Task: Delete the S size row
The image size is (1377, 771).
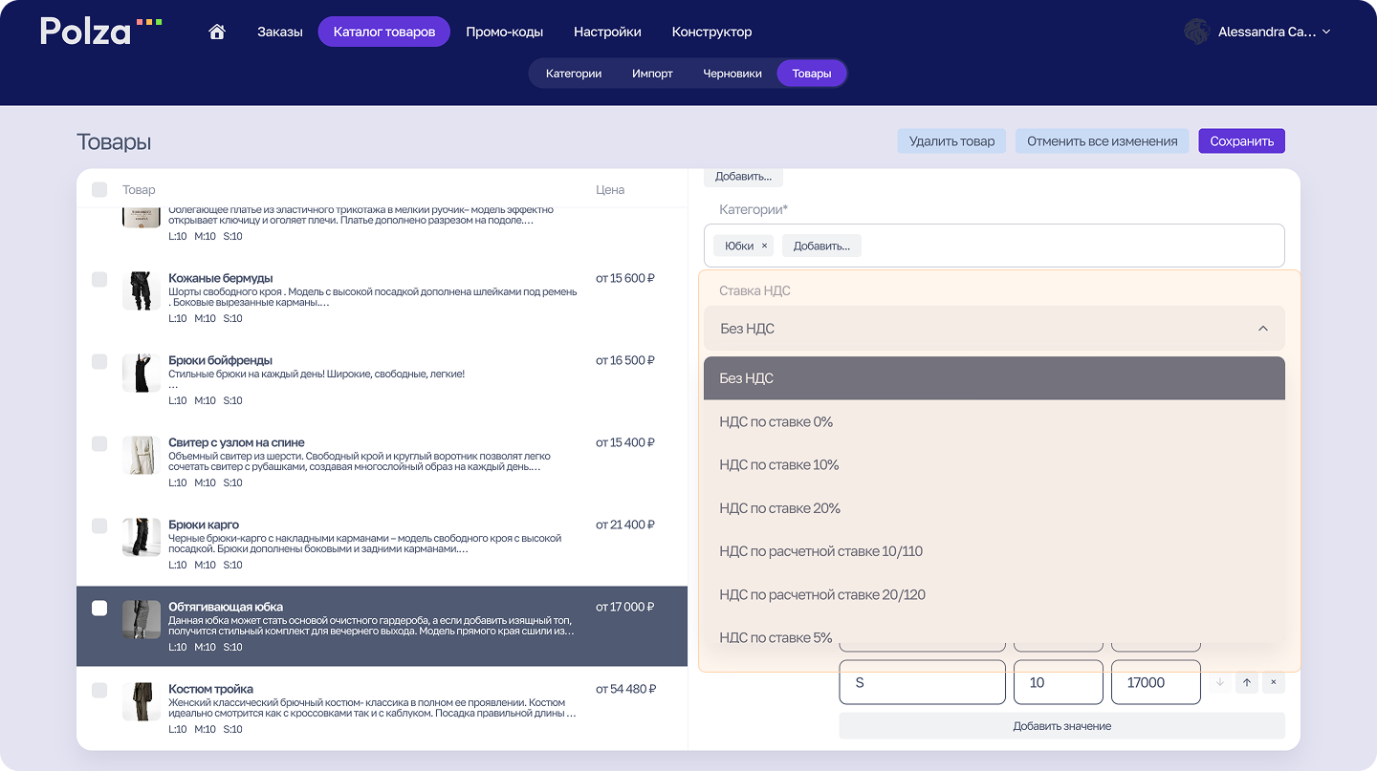Action: click(x=1273, y=682)
